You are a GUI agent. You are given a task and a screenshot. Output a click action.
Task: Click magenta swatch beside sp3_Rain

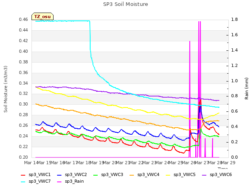tap(59, 182)
